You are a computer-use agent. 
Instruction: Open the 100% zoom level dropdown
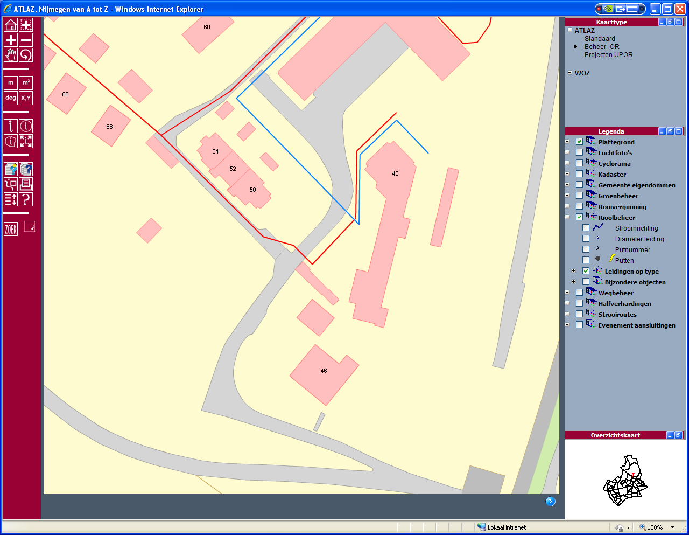tap(672, 527)
